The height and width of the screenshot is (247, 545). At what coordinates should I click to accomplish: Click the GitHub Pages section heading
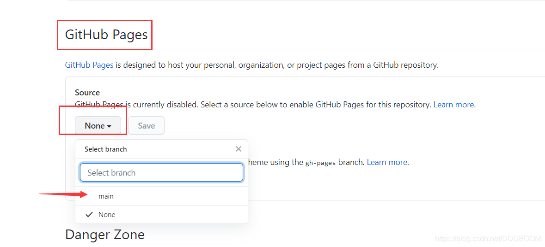point(106,35)
